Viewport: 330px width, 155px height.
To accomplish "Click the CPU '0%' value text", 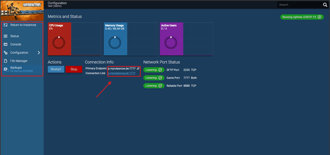I will click(x=51, y=29).
